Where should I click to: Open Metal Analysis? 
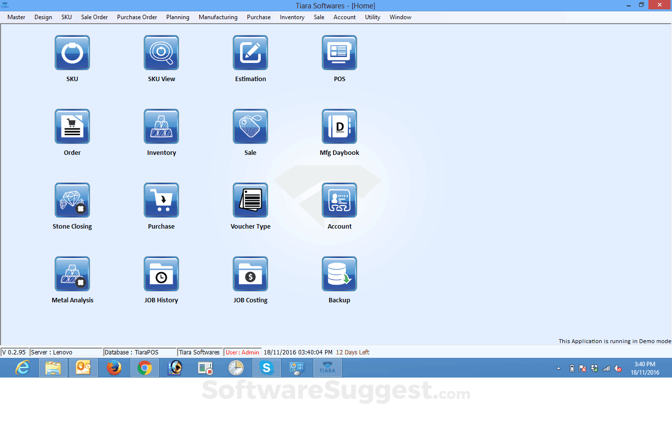click(72, 274)
